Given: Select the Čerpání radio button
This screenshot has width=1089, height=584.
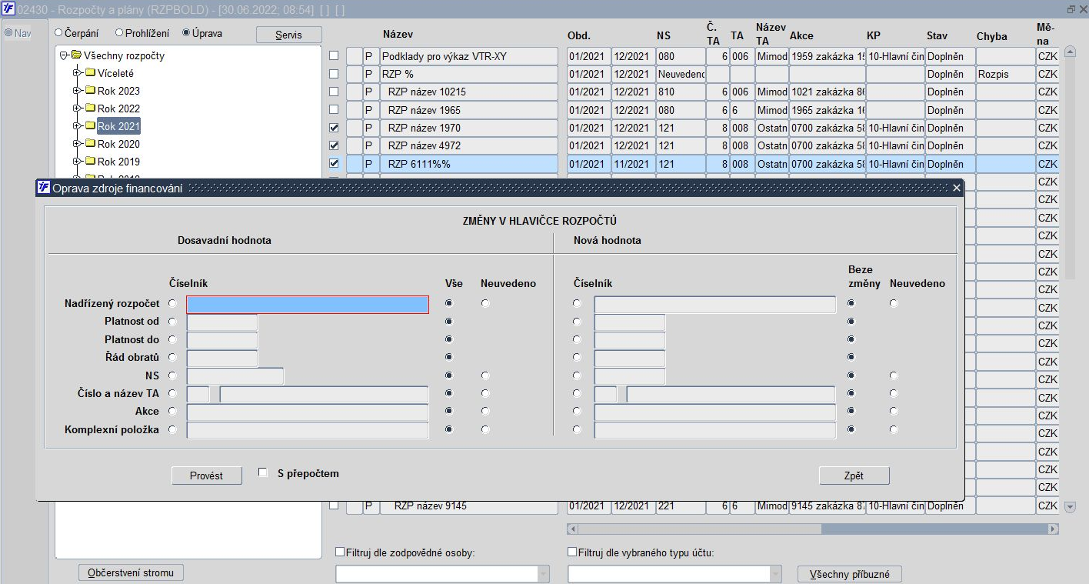Looking at the screenshot, I should (x=59, y=33).
